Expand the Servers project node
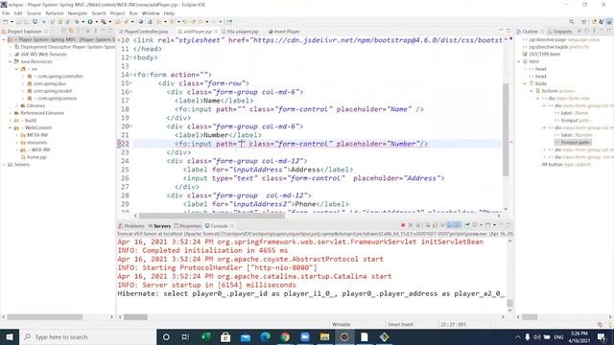The width and height of the screenshot is (614, 345). coord(4,164)
